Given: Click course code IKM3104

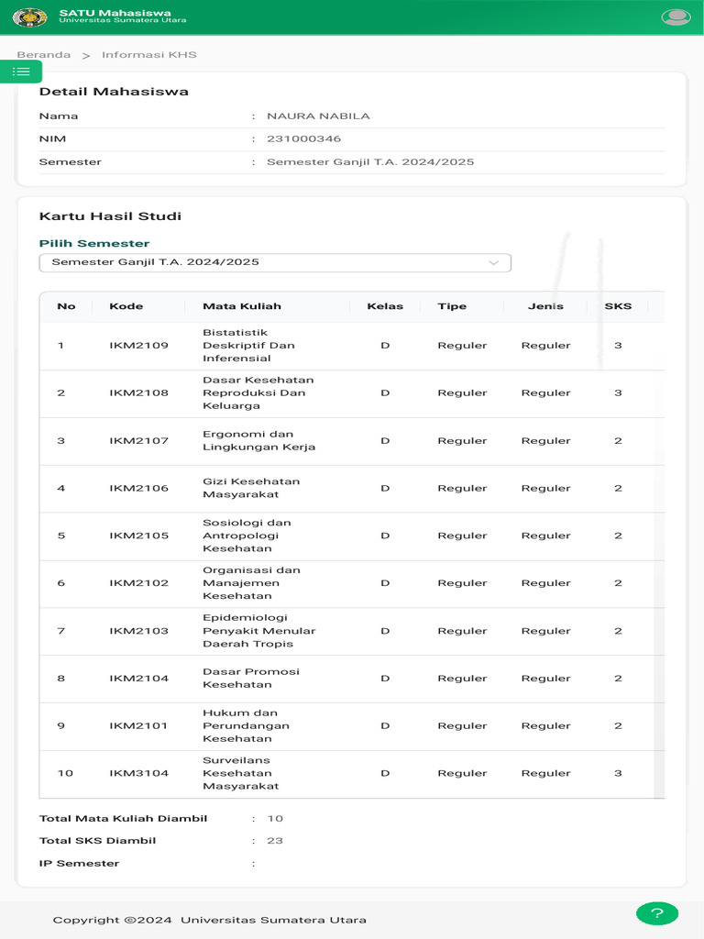Looking at the screenshot, I should pyautogui.click(x=138, y=773).
